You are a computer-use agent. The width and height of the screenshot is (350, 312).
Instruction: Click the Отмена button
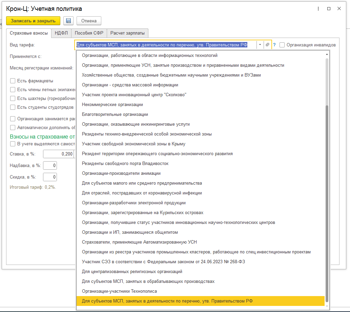[x=89, y=21]
